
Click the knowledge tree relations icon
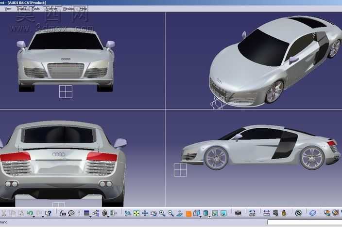pyautogui.click(x=96, y=213)
